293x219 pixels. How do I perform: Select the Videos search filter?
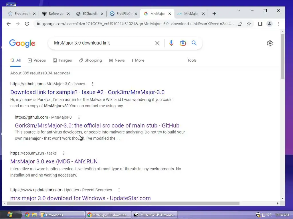pyautogui.click(x=37, y=60)
